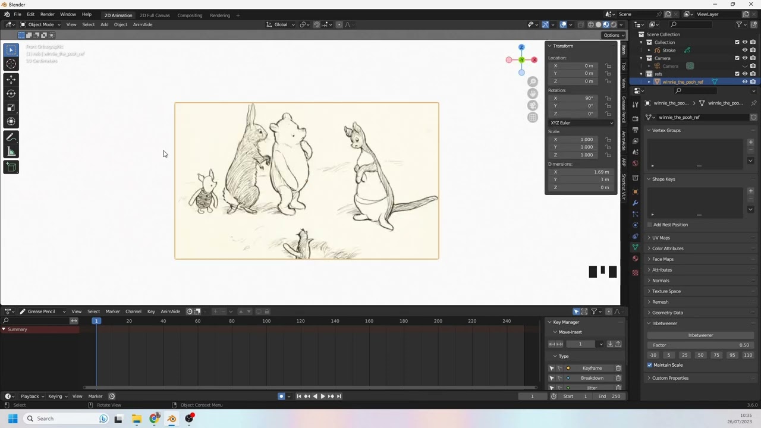Switch orthographic/perspective with the grid icon
This screenshot has width=761, height=428.
click(x=533, y=117)
